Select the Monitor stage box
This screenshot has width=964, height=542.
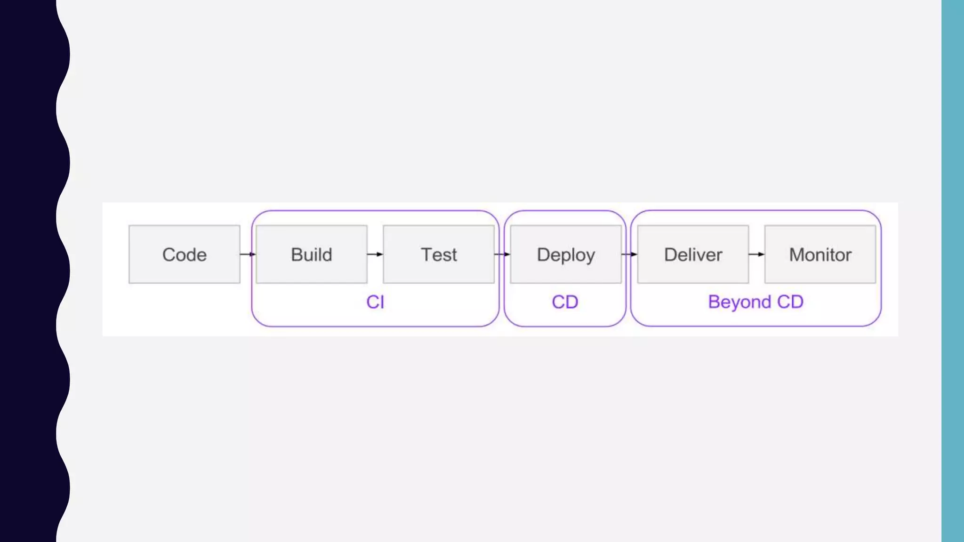820,255
